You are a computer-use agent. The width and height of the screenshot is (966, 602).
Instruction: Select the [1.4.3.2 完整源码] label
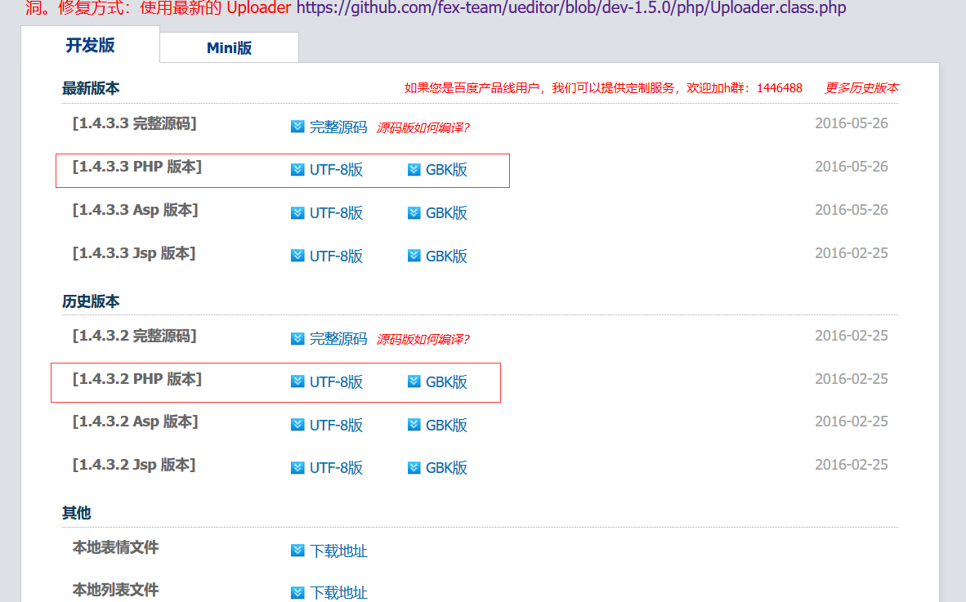[134, 336]
